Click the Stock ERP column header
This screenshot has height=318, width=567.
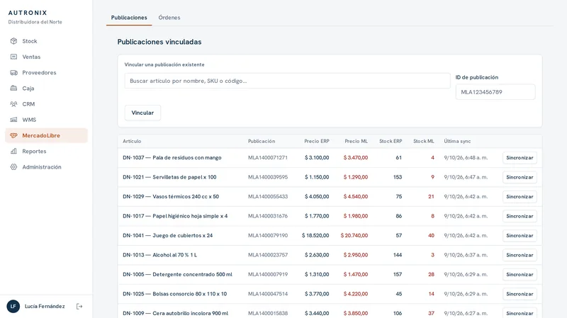point(391,141)
